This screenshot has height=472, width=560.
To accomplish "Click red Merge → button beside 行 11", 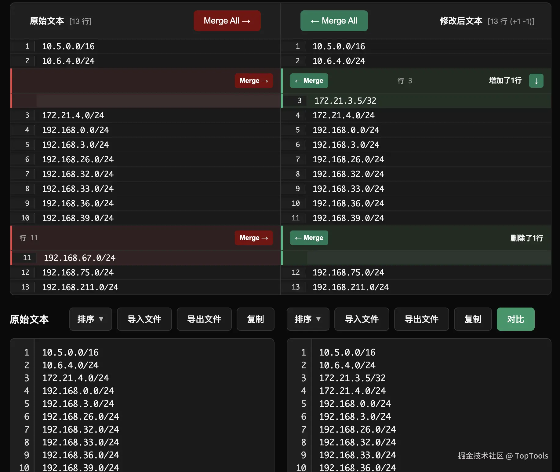I will coord(254,238).
